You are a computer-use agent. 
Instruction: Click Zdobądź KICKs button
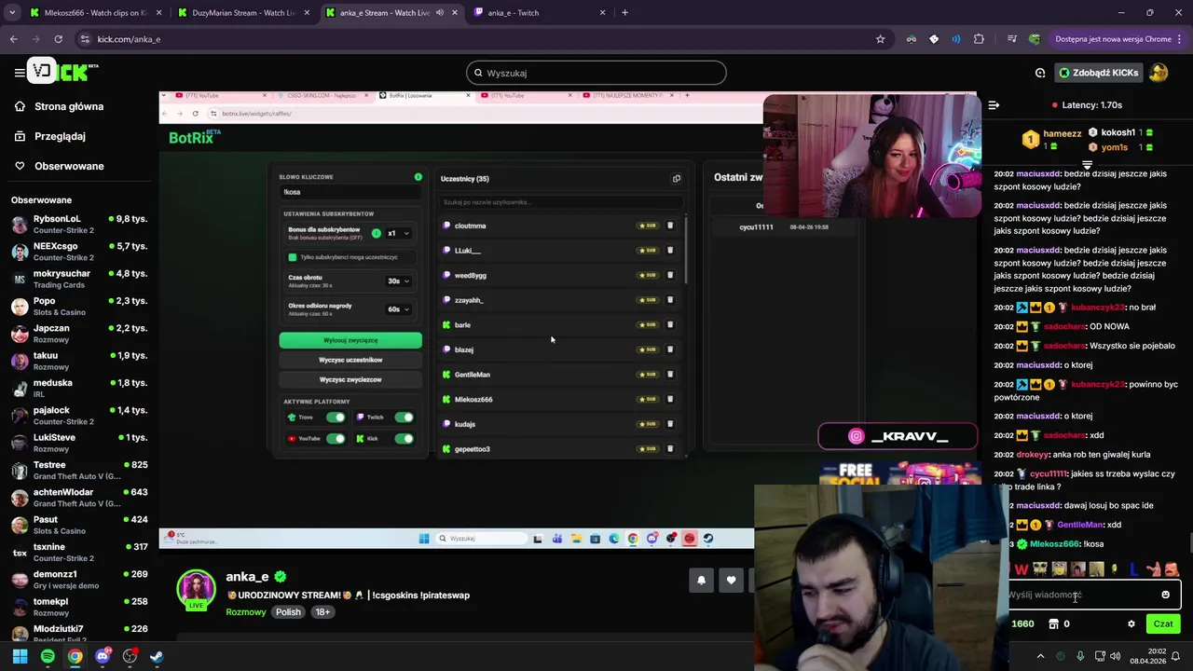click(1099, 73)
